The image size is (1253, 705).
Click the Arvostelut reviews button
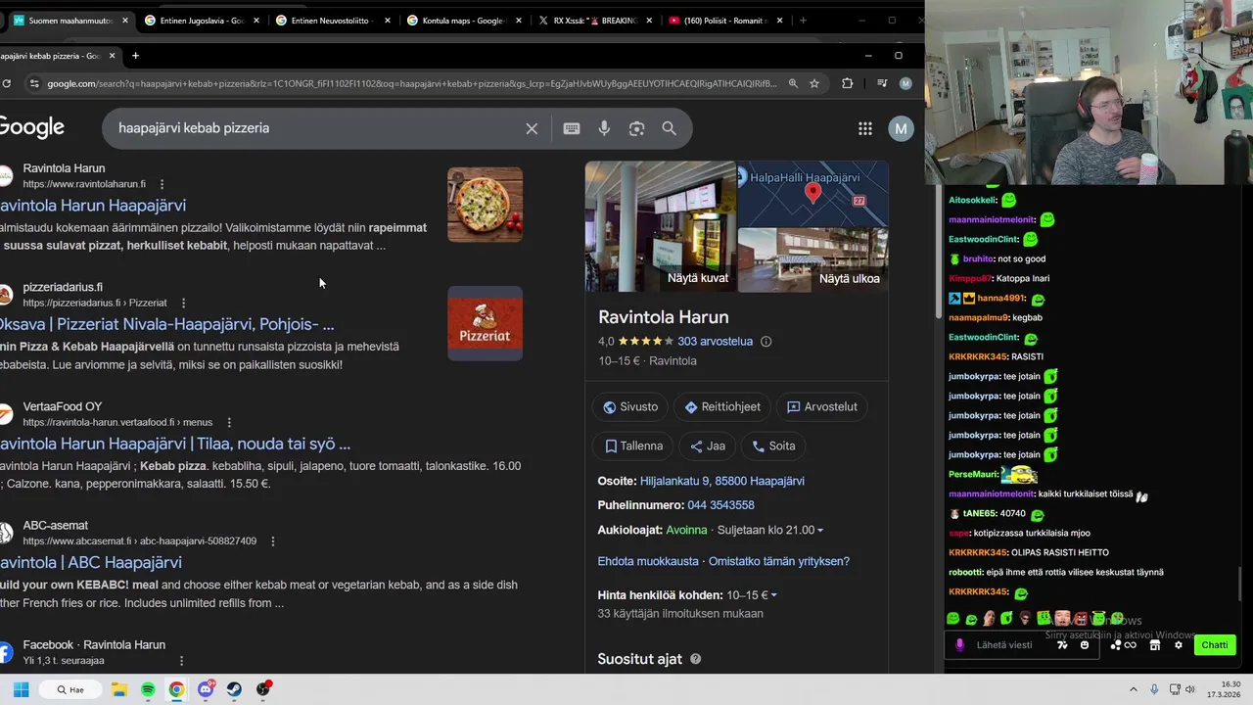point(822,407)
